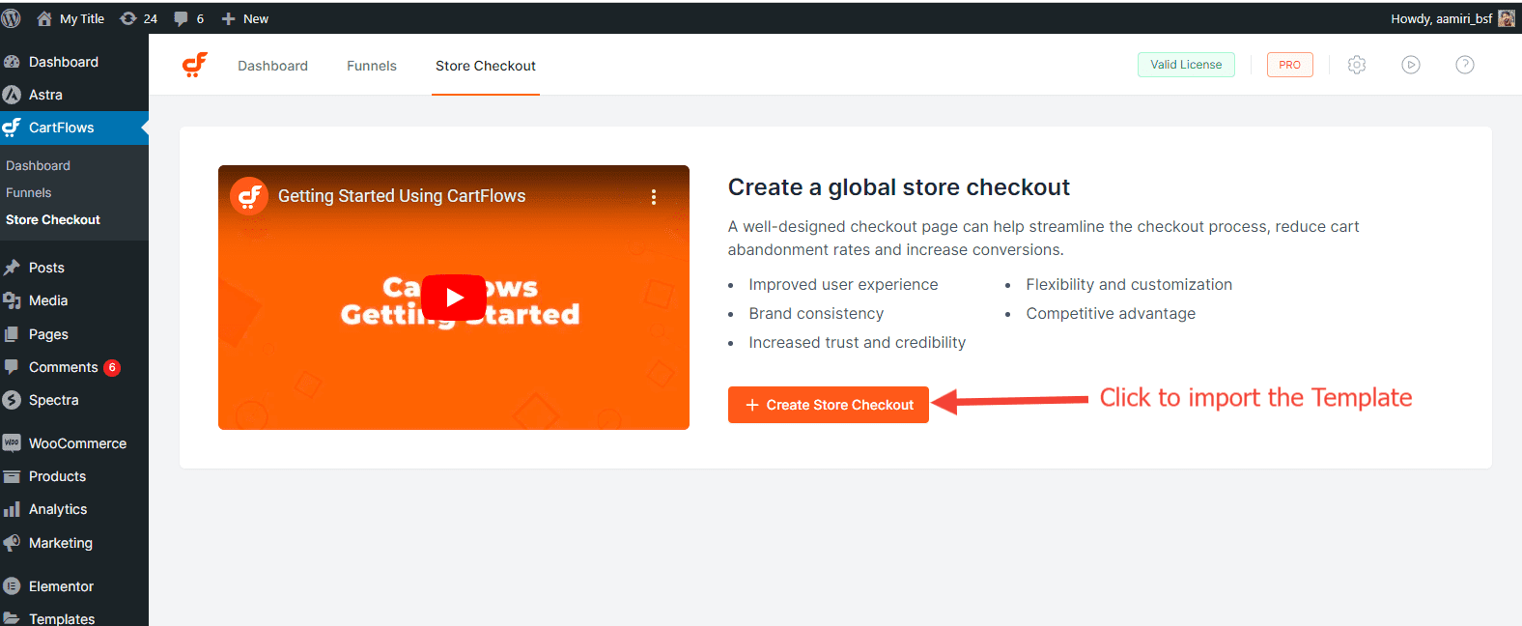Open the video tutorials play-circle icon
The height and width of the screenshot is (626, 1522).
tap(1411, 65)
